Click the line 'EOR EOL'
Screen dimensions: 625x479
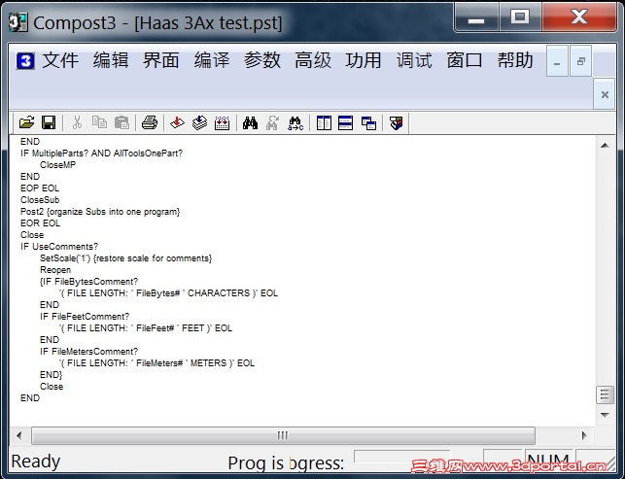40,223
